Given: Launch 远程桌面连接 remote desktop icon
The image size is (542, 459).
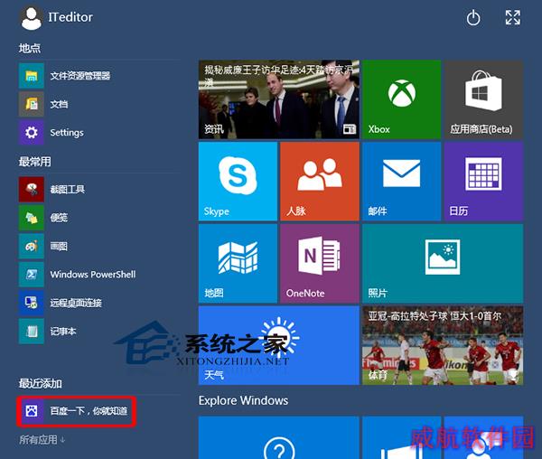Looking at the screenshot, I should click(x=32, y=303).
